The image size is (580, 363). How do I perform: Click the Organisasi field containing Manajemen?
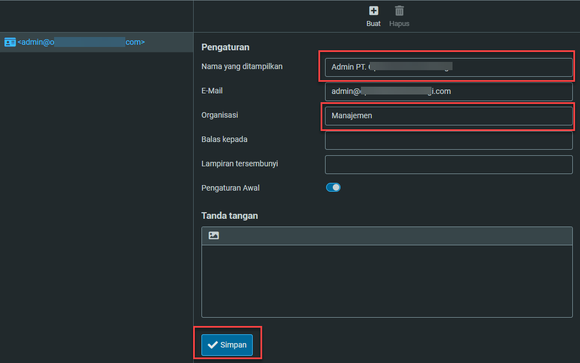point(448,116)
